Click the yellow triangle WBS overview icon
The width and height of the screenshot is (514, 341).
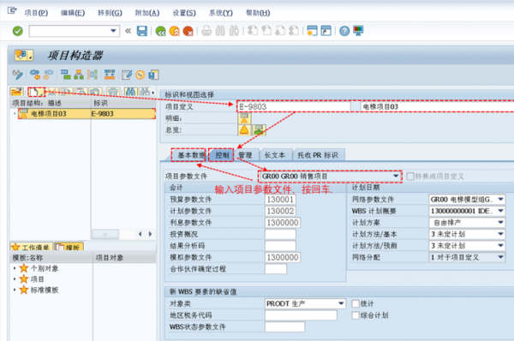click(x=244, y=130)
